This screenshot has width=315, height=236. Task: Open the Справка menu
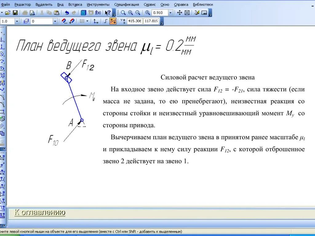click(x=181, y=4)
